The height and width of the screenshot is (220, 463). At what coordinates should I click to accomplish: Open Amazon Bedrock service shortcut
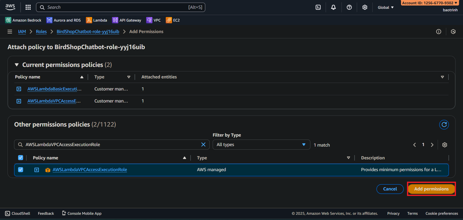(x=23, y=20)
